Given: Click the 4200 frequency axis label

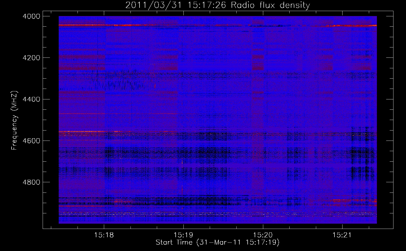Looking at the screenshot, I should coord(31,58).
